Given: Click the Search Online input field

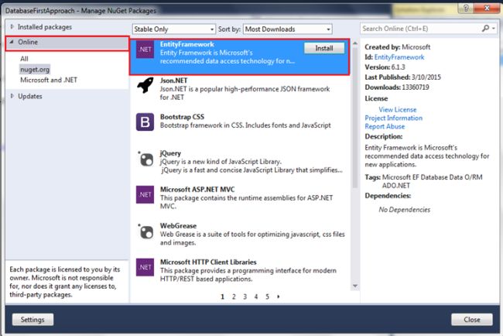Looking at the screenshot, I should pyautogui.click(x=420, y=29).
